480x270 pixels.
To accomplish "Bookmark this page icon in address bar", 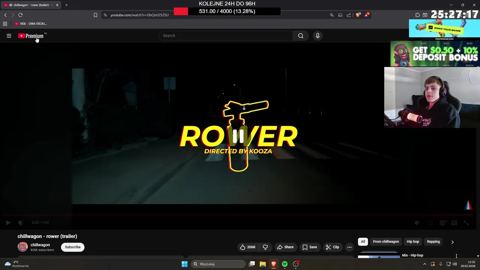I will (x=95, y=15).
